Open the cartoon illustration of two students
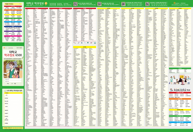Viewport: 193px width, 132px height. [x=13, y=69]
